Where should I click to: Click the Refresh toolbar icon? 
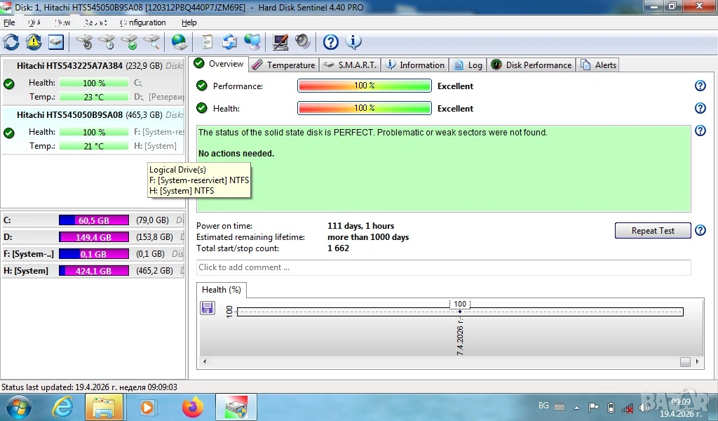pos(11,42)
